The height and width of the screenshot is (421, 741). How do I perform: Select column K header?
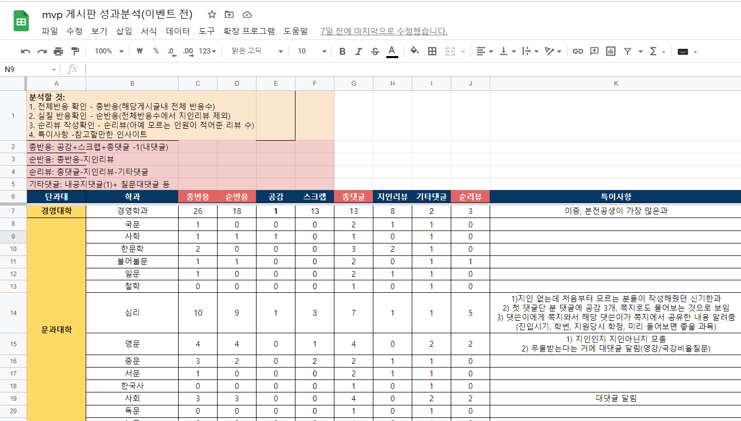[x=615, y=84]
